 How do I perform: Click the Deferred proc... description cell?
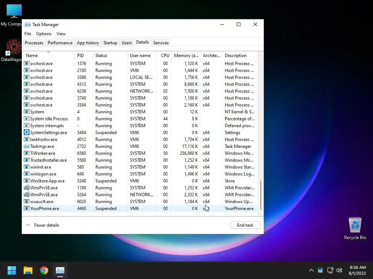coord(240,125)
